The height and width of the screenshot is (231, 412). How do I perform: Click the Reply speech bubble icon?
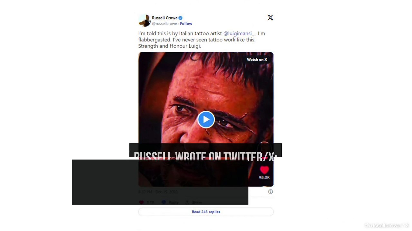(164, 202)
